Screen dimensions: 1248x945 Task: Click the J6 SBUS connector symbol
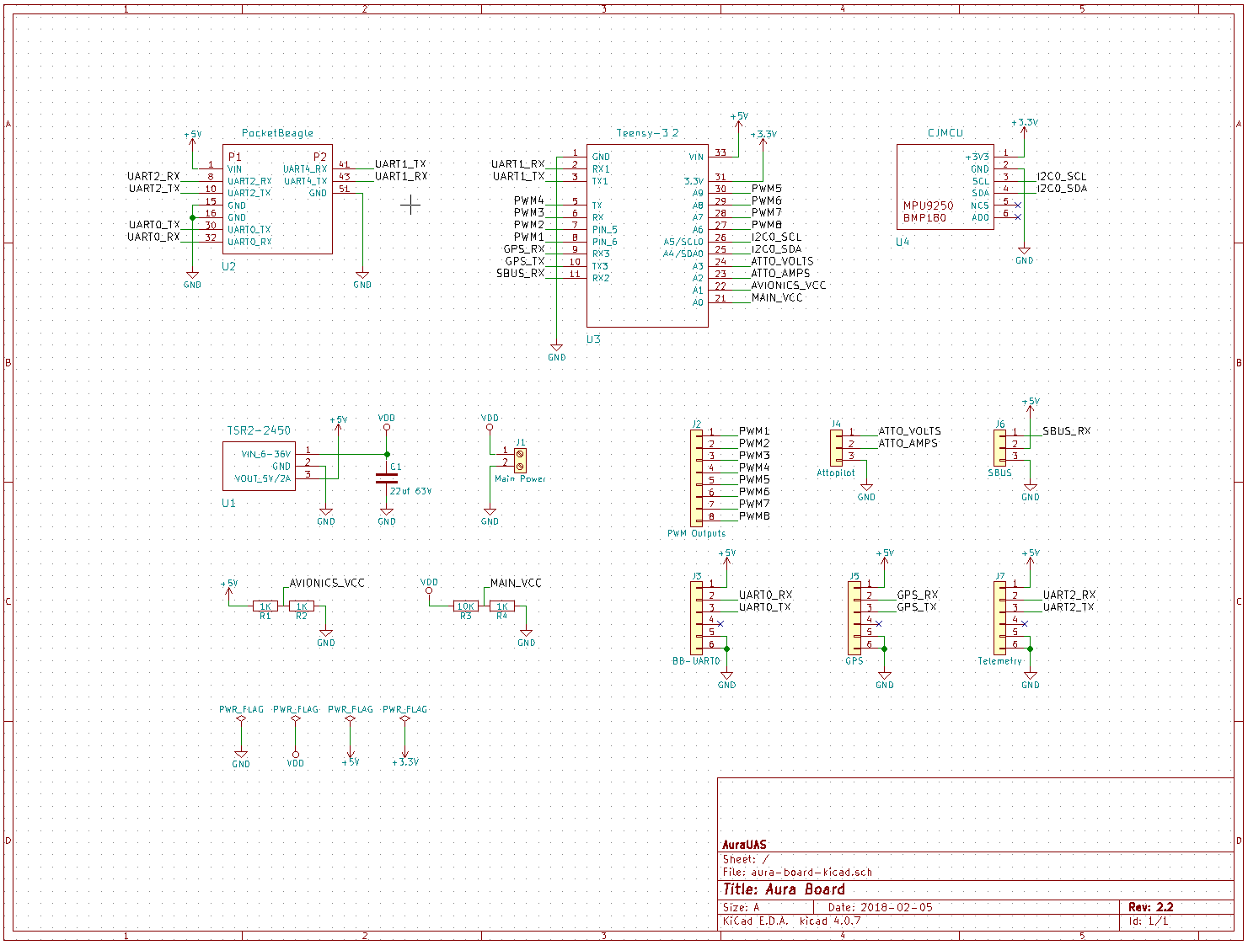(x=999, y=447)
